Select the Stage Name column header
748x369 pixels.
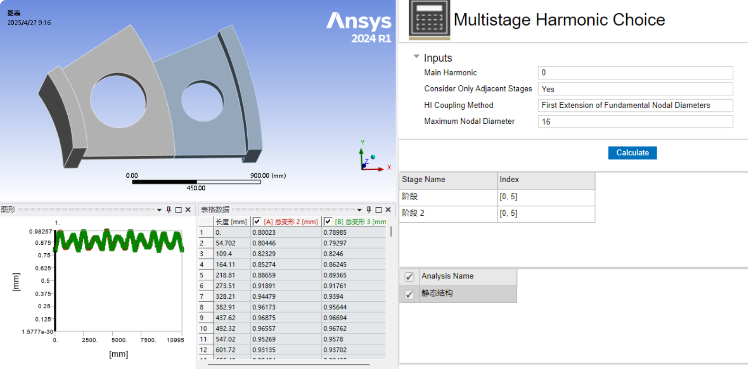pos(448,180)
